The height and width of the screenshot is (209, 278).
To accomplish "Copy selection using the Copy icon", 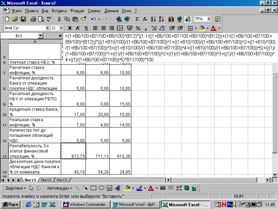I will coord(67,19).
